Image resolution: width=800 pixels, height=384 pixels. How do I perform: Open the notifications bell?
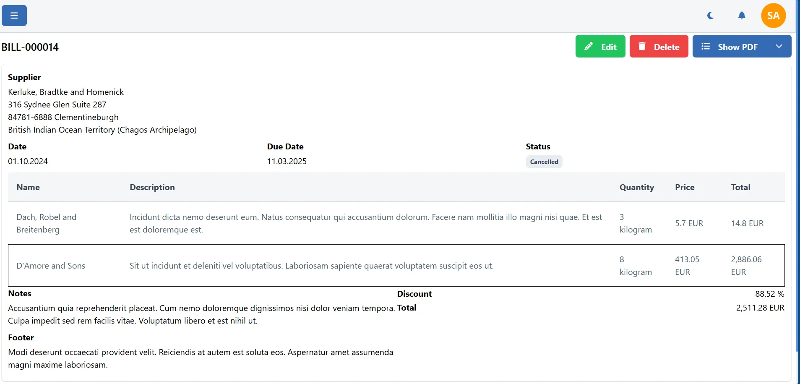click(742, 16)
